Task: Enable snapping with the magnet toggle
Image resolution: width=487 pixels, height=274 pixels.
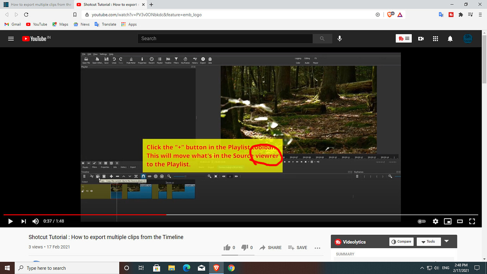Action: (x=143, y=176)
